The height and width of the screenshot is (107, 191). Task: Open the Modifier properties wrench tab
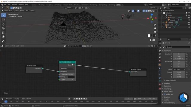coord(160,68)
